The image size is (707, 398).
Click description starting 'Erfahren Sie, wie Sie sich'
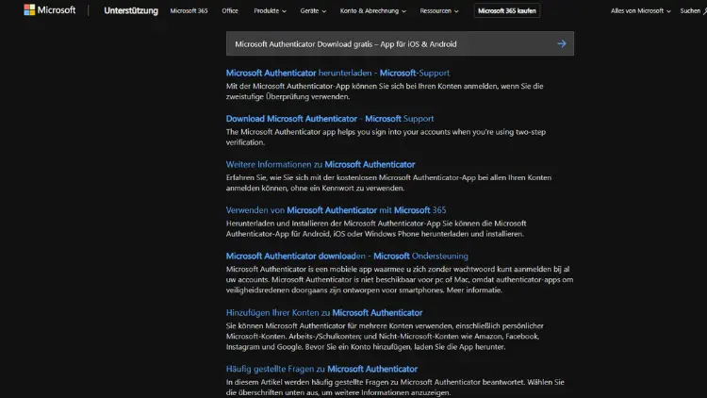click(388, 183)
